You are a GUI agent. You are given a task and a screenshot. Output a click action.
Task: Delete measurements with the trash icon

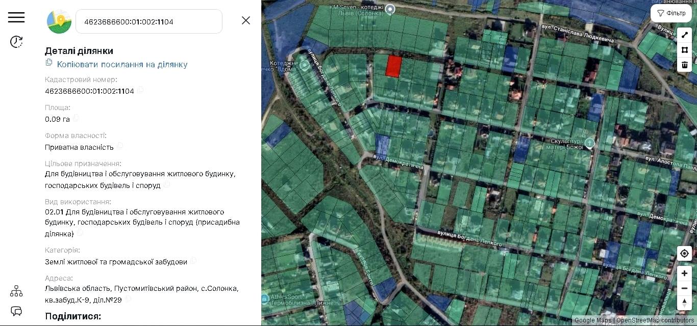tap(685, 65)
